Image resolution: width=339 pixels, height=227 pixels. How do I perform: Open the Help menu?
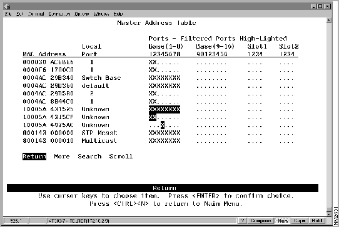click(x=118, y=14)
